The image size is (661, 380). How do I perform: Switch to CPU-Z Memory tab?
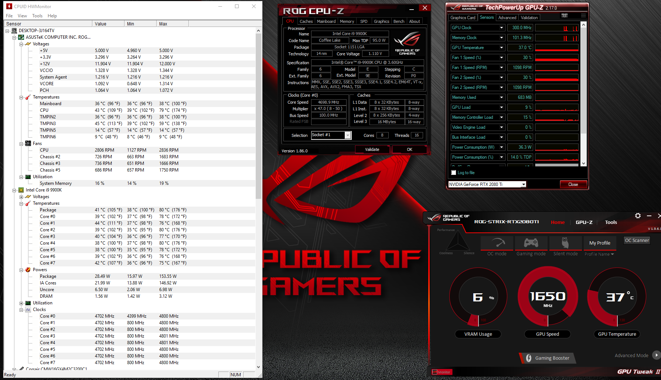pos(347,21)
